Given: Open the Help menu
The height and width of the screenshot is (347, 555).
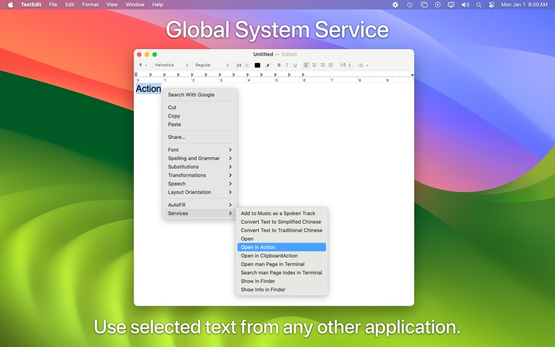Looking at the screenshot, I should click(158, 5).
